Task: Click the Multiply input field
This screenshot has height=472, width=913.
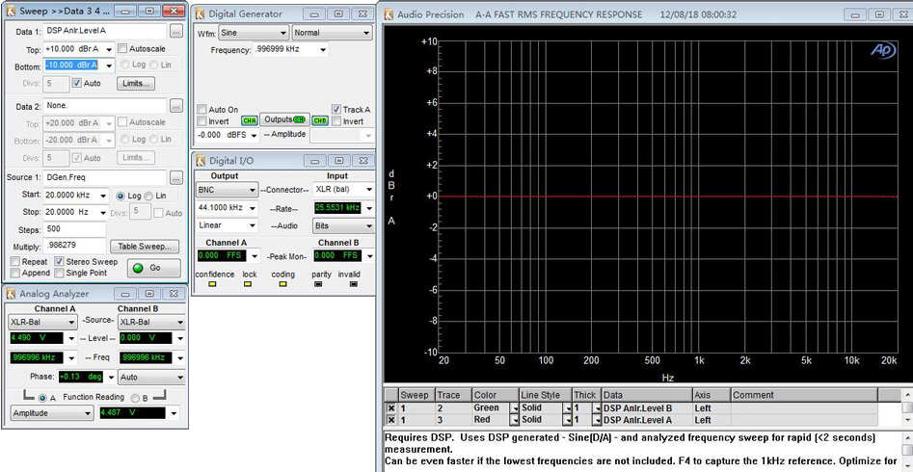Action: coord(74,246)
